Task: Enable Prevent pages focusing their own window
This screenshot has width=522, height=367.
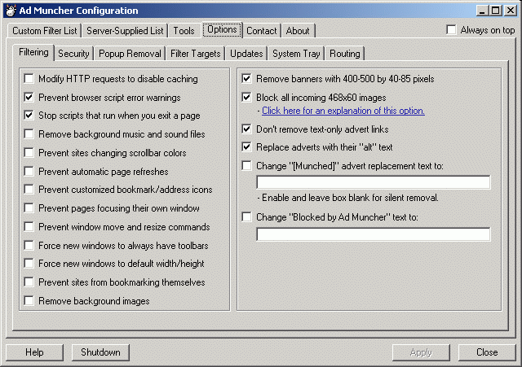Action: (x=29, y=208)
